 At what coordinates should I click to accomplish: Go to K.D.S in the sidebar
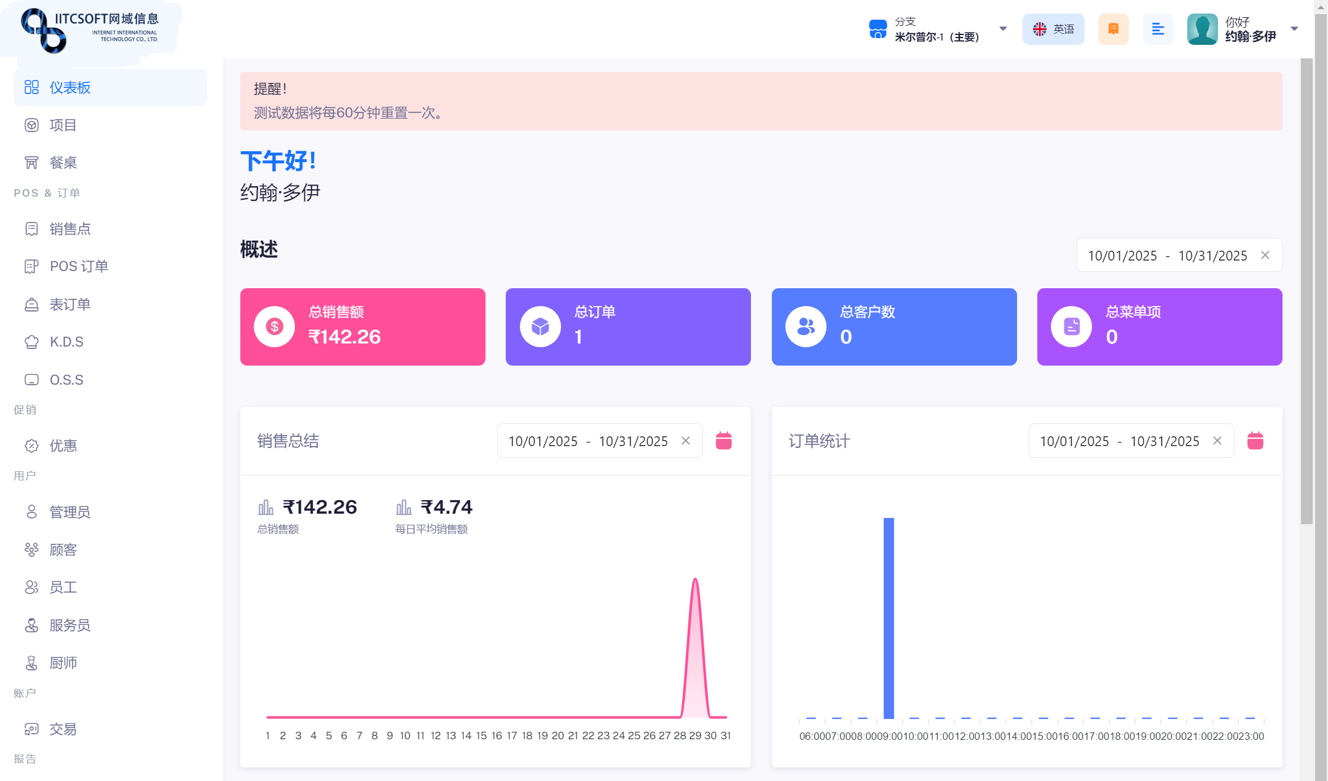66,342
